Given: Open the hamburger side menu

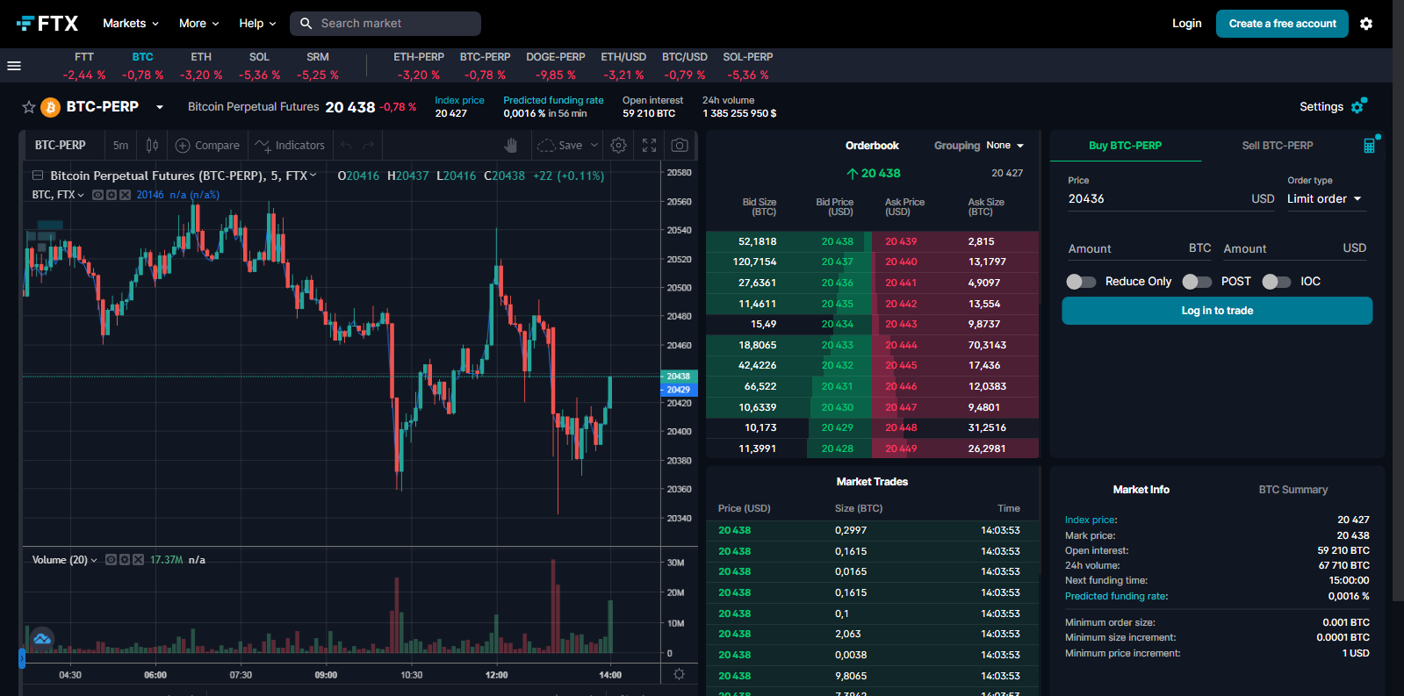Looking at the screenshot, I should click(x=14, y=66).
